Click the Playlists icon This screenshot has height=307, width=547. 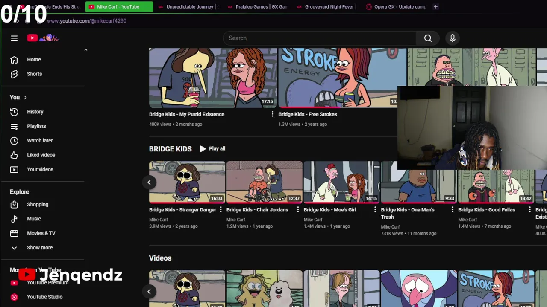(x=14, y=126)
